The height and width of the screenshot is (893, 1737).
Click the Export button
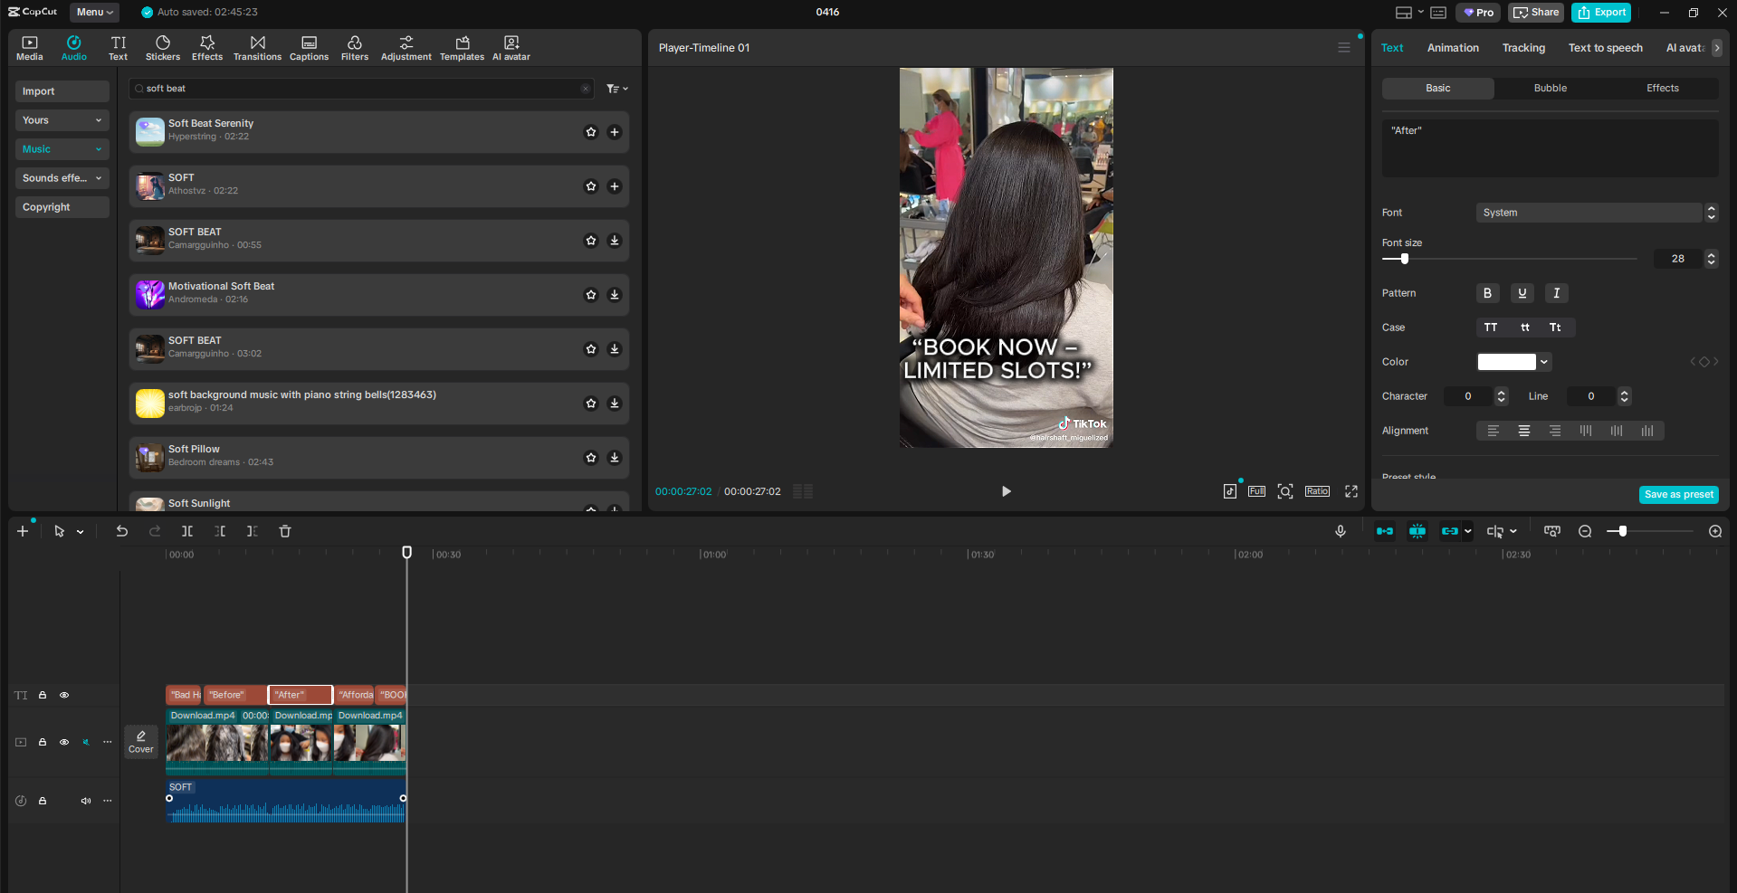coord(1601,13)
